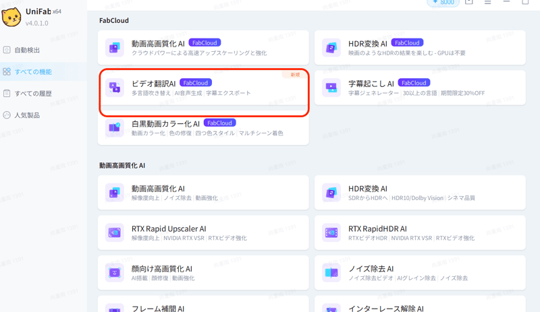This screenshot has height=312, width=540.
Task: Click the 新規 tag on ビデオ翻訳AI card
Action: coord(295,75)
